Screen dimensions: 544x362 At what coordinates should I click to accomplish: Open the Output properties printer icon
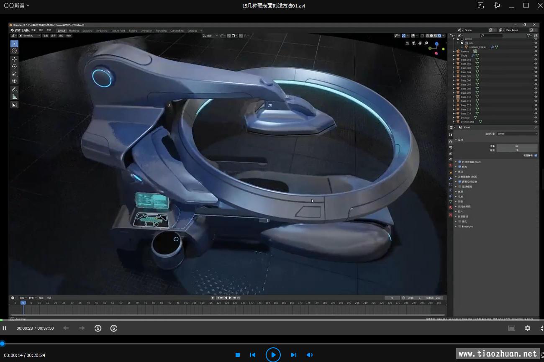pyautogui.click(x=451, y=148)
